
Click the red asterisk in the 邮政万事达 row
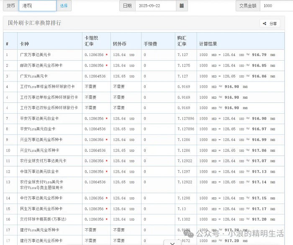(x=107, y=65)
